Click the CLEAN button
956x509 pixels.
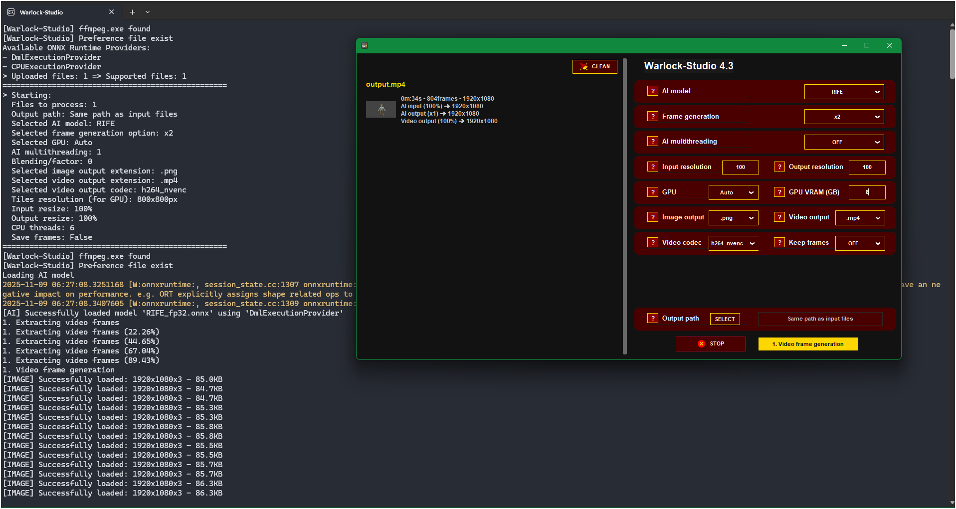594,66
